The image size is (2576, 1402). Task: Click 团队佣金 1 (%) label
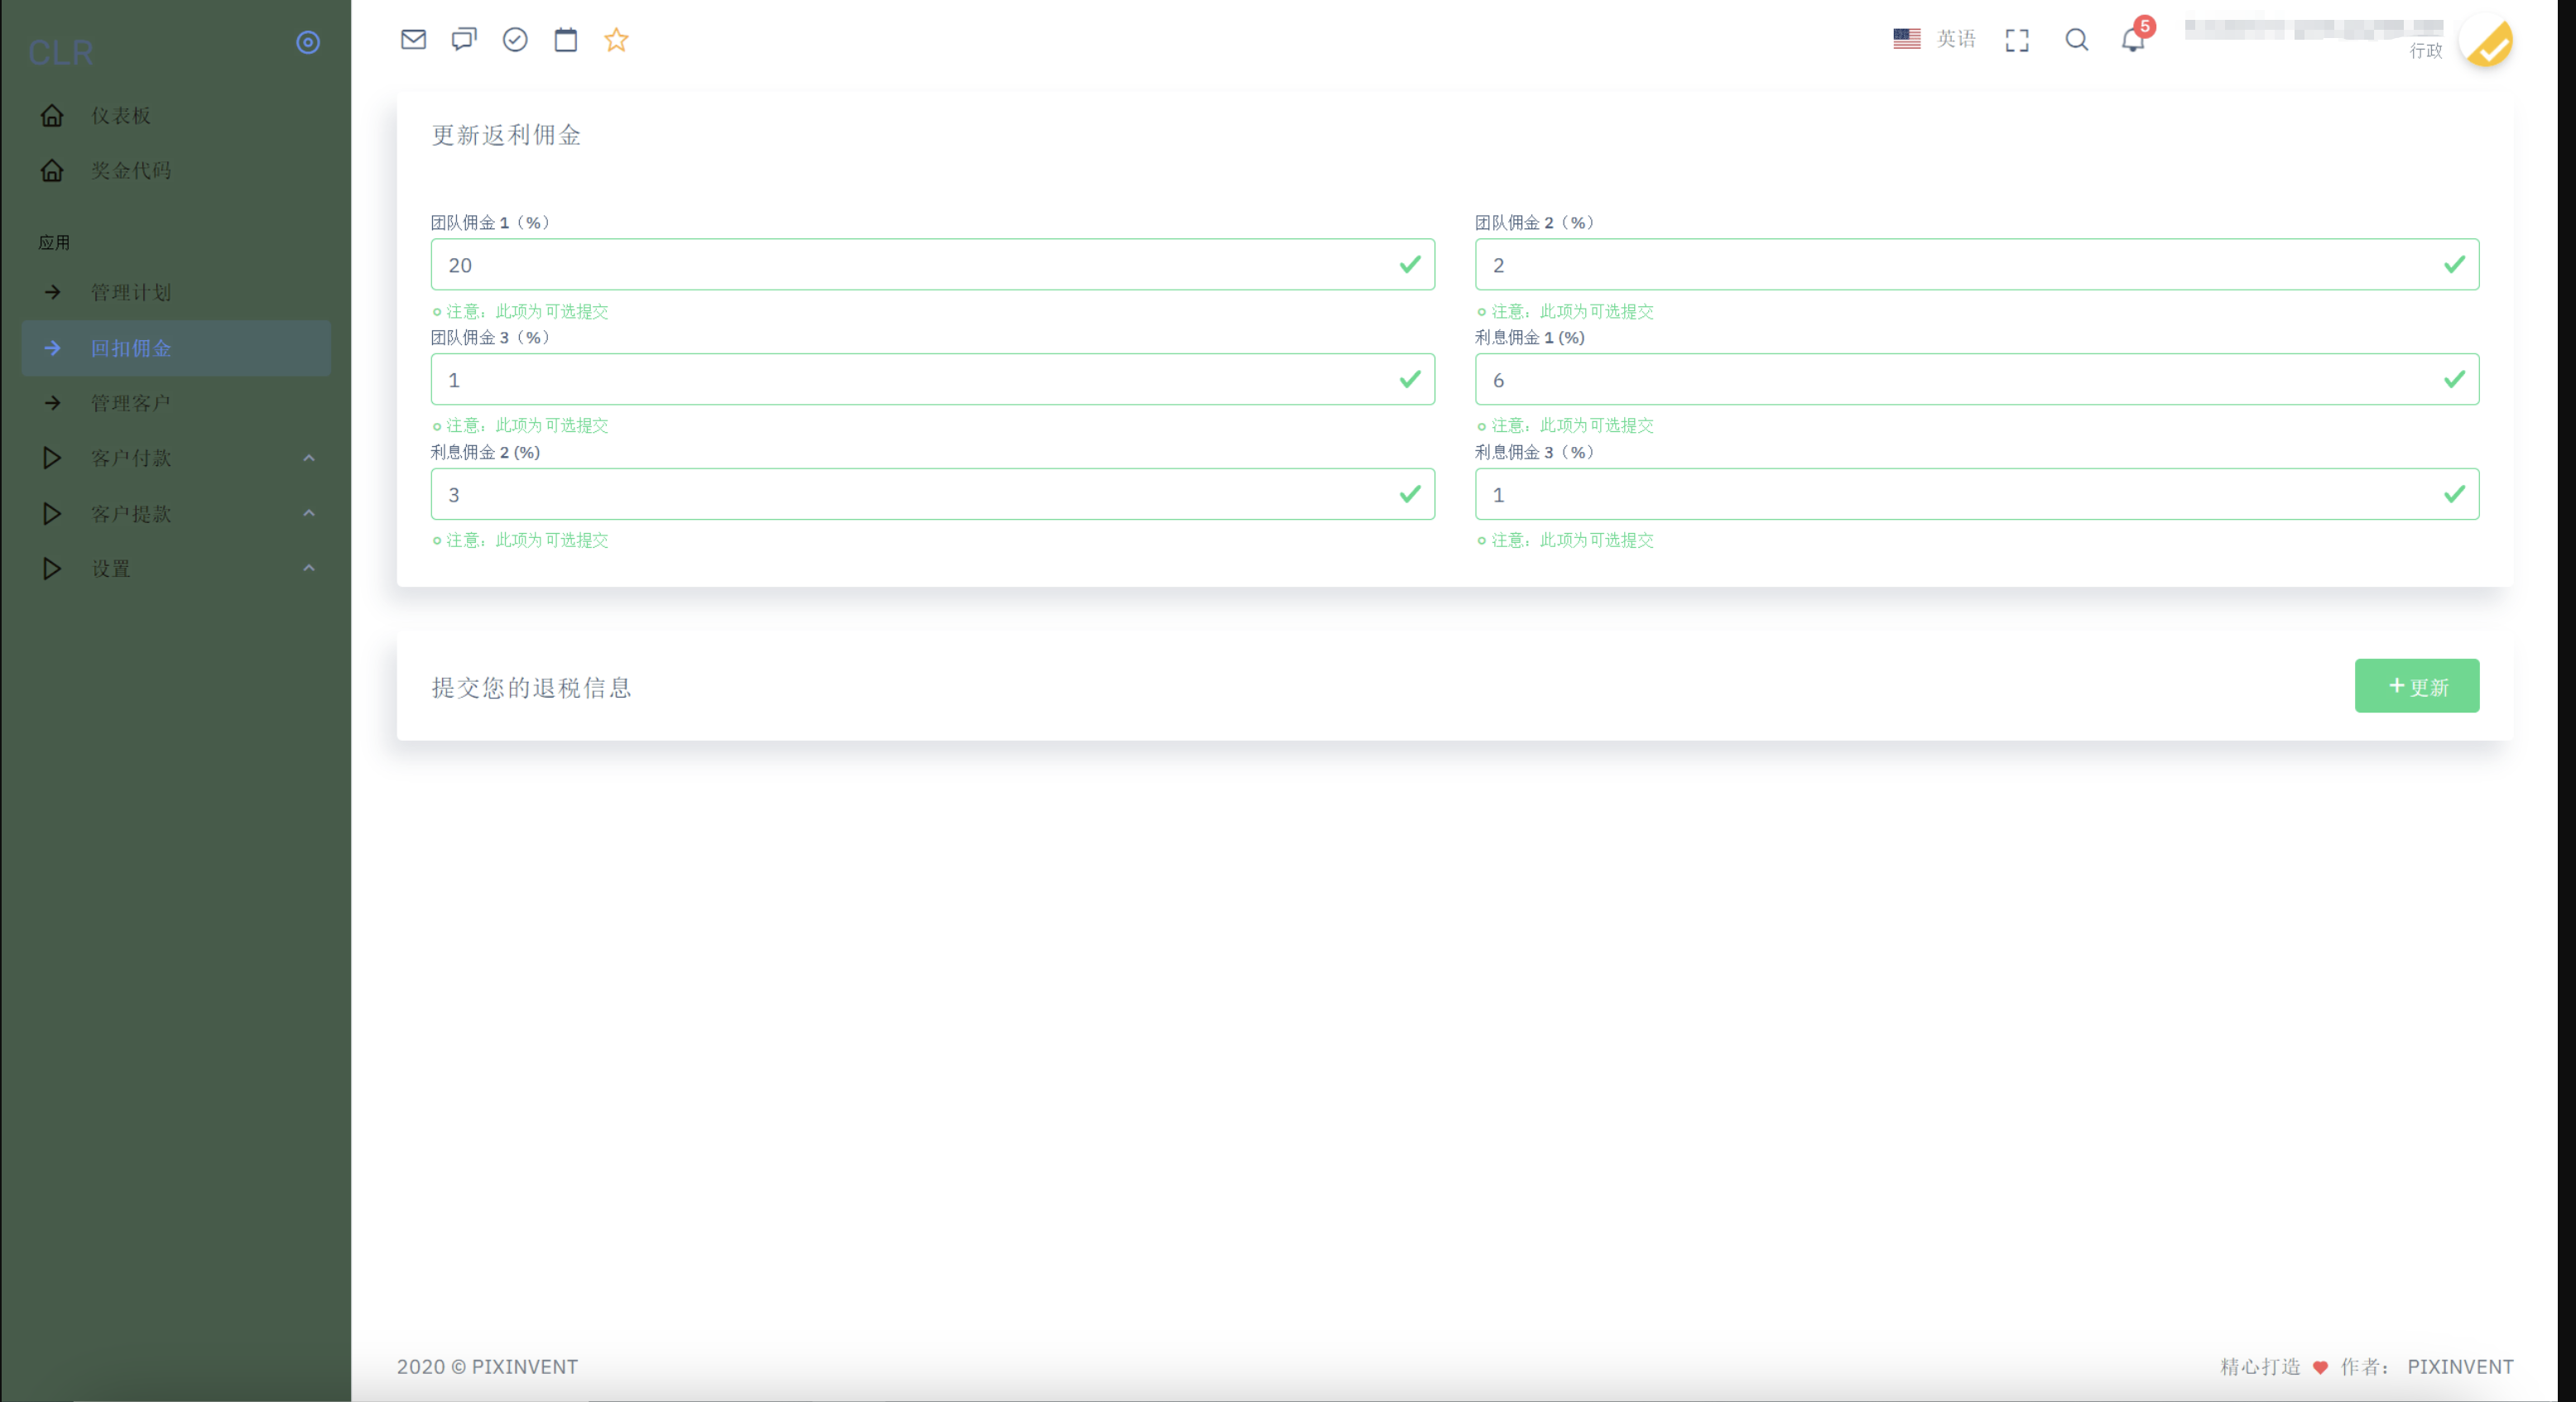491,222
